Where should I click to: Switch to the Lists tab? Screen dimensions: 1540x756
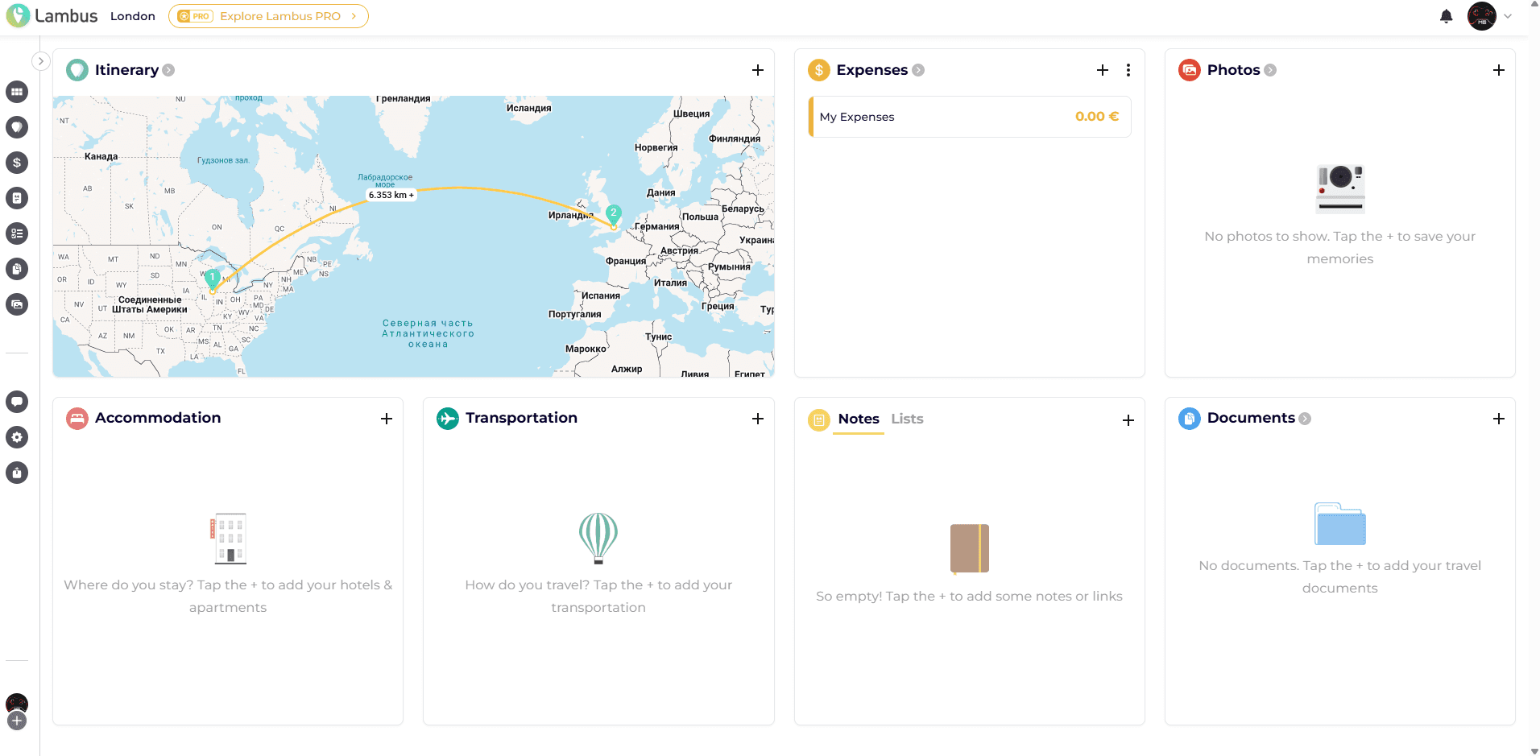pyautogui.click(x=907, y=419)
